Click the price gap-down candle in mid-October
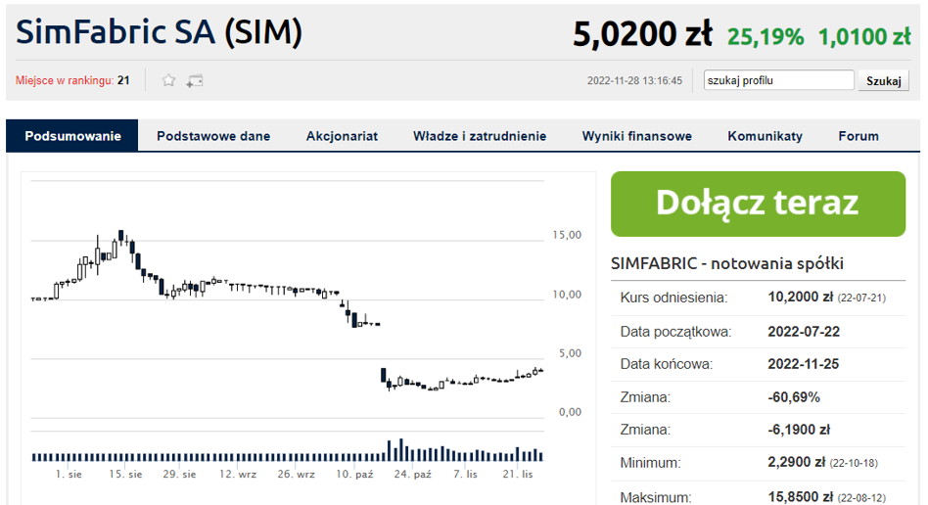 click(383, 376)
